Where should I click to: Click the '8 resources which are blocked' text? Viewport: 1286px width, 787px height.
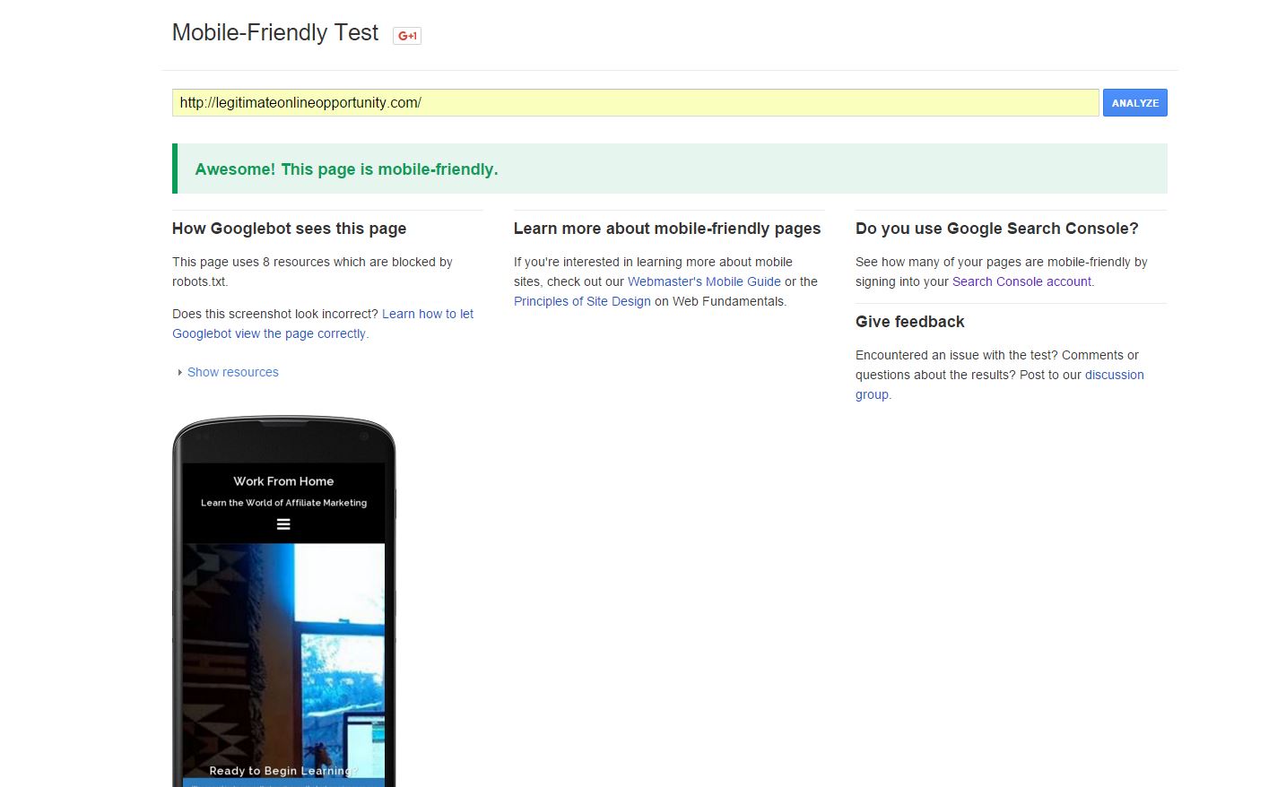click(349, 262)
